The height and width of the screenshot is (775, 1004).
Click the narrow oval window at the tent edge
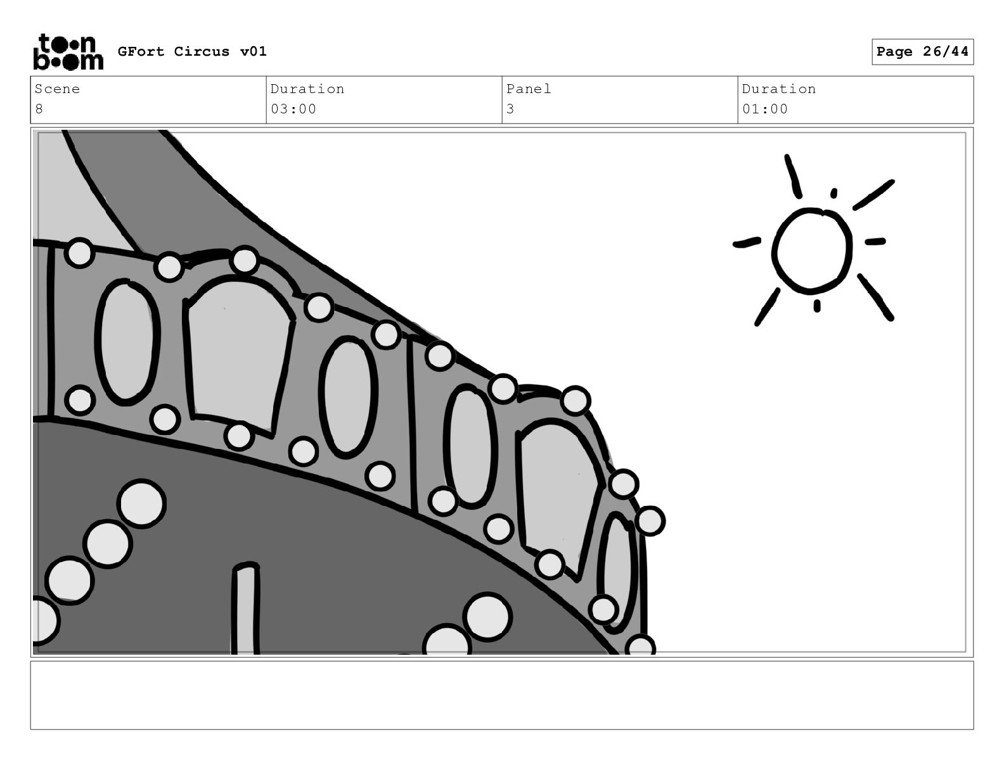coord(617,572)
